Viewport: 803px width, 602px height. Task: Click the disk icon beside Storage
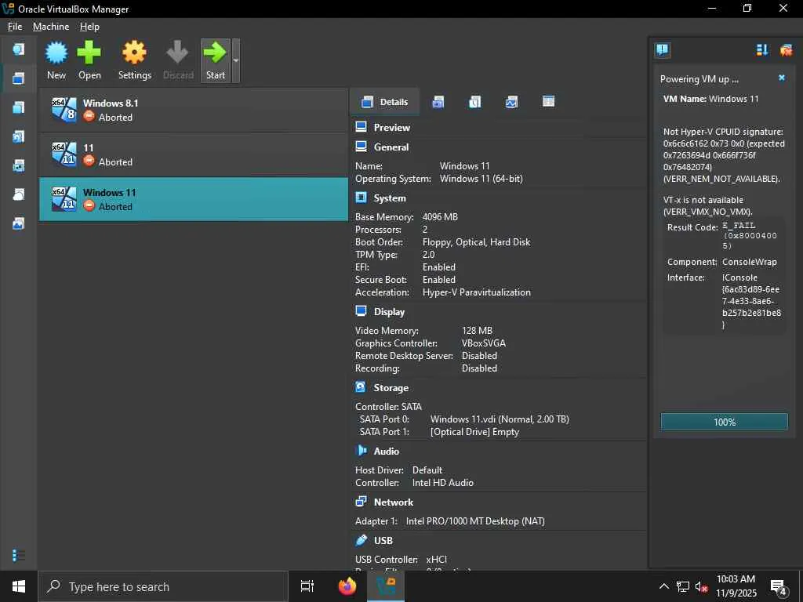[361, 387]
